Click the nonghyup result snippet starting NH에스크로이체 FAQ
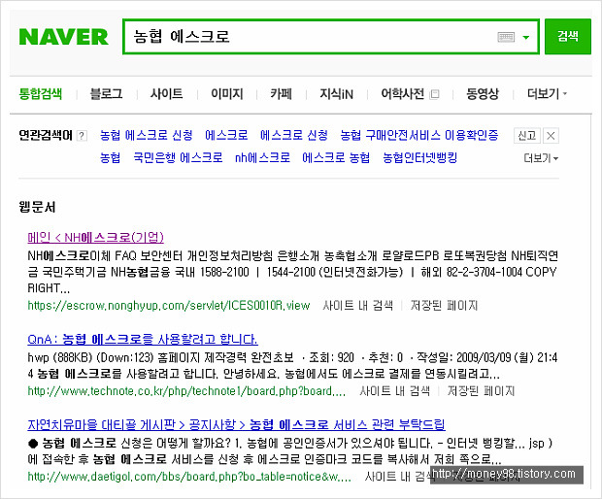Screen dimensions: 602x499 click(292, 272)
